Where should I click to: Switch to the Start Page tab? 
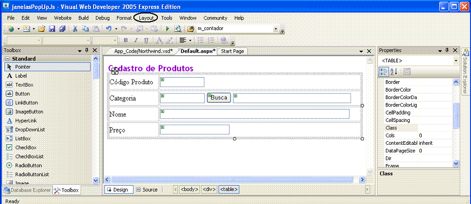[233, 51]
